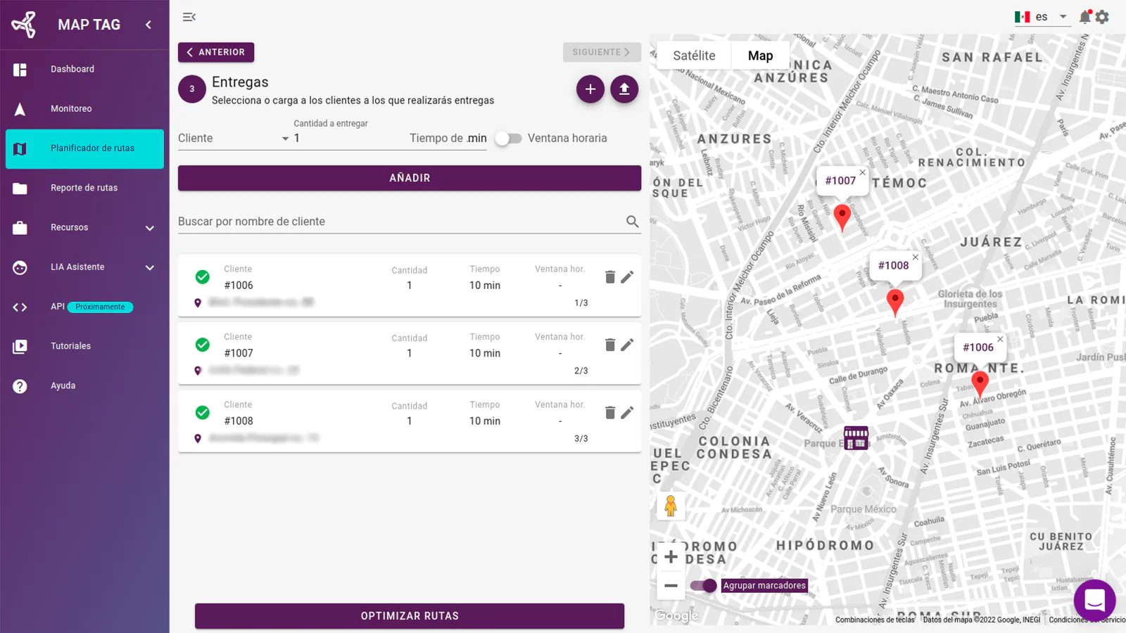Toggle off Agrupar marcadores switch
This screenshot has width=1126, height=633.
(x=703, y=585)
